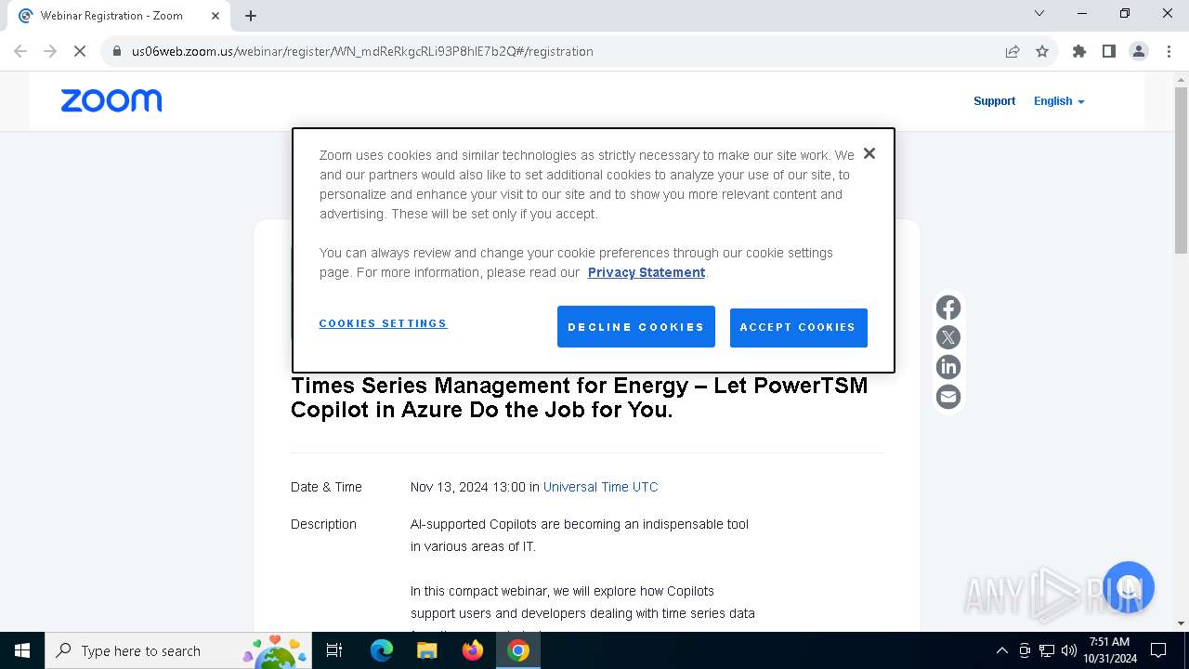Share webinar via email icon
This screenshot has height=669, width=1189.
click(948, 397)
